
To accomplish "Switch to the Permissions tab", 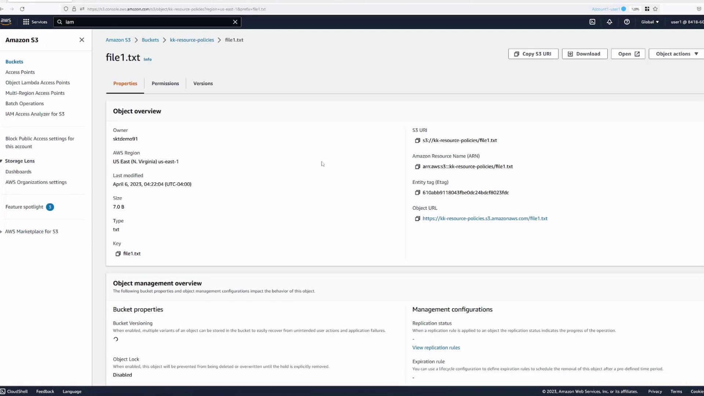I will click(x=165, y=84).
